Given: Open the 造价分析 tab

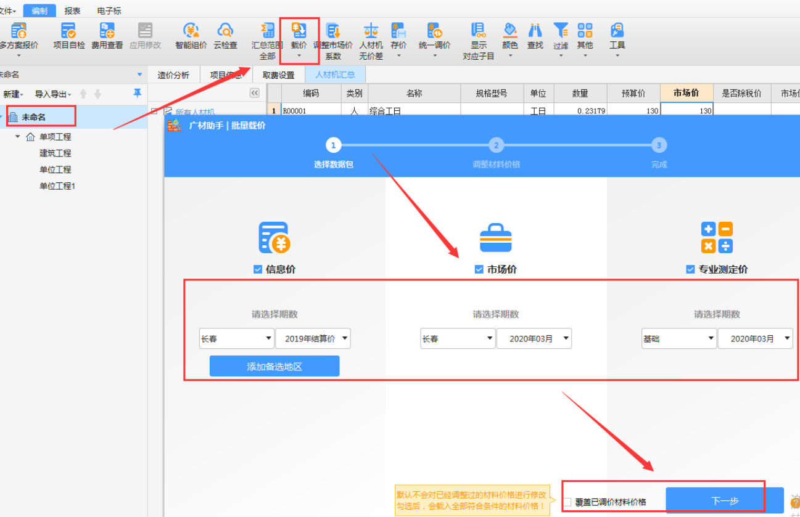Looking at the screenshot, I should coord(173,75).
